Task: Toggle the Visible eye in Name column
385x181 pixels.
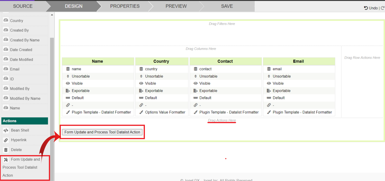Action: 68,83
